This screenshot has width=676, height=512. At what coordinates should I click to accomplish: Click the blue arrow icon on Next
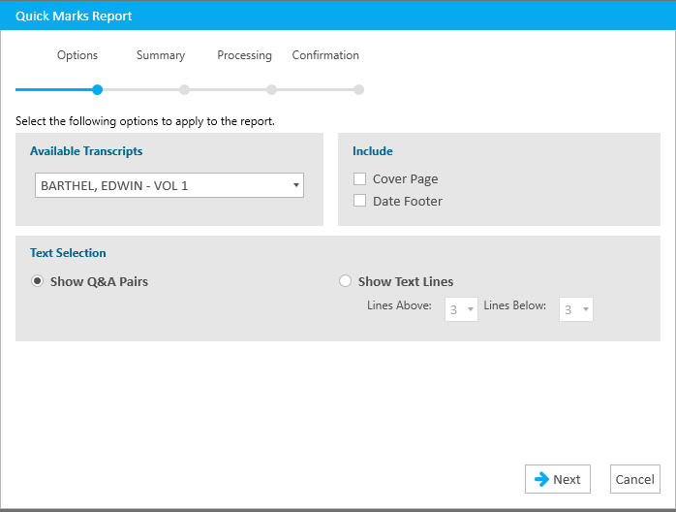coord(541,479)
